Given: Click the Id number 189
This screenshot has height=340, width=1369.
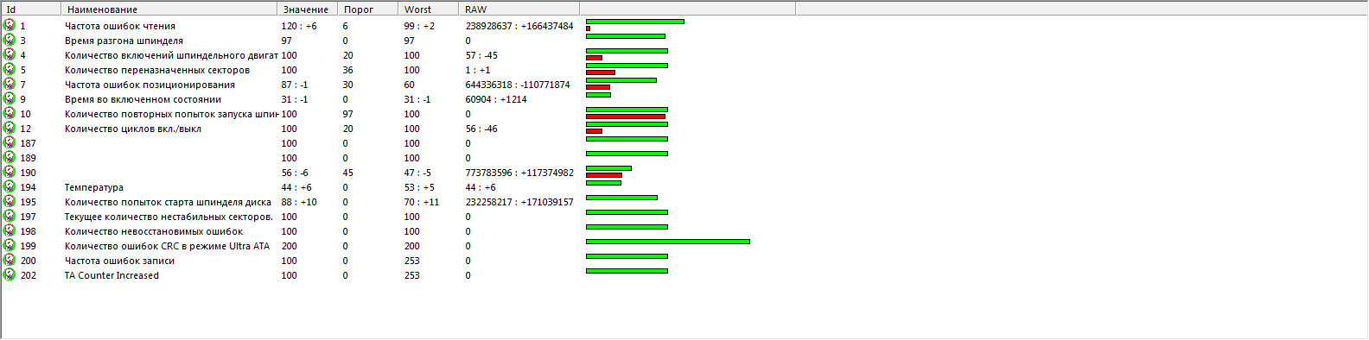Looking at the screenshot, I should [29, 158].
